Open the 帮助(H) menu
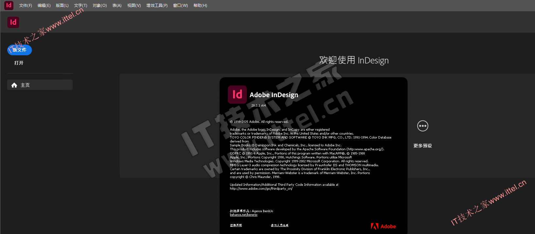 pyautogui.click(x=200, y=6)
